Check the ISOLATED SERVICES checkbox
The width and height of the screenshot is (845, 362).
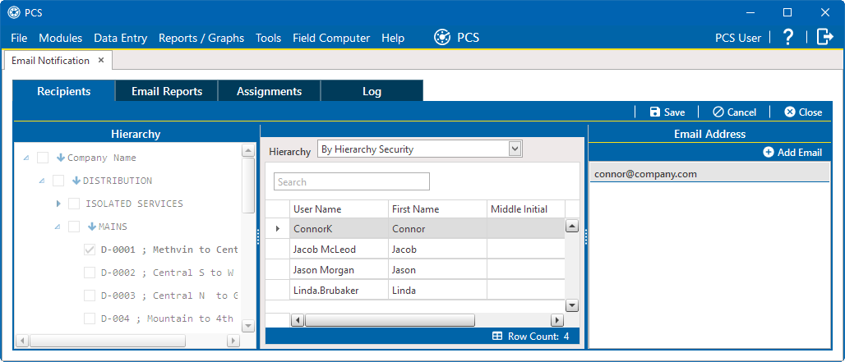74,204
